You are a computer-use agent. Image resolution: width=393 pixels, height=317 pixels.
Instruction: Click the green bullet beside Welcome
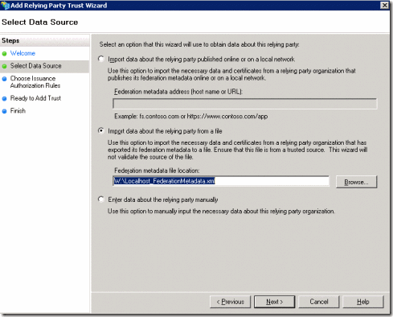(4, 54)
